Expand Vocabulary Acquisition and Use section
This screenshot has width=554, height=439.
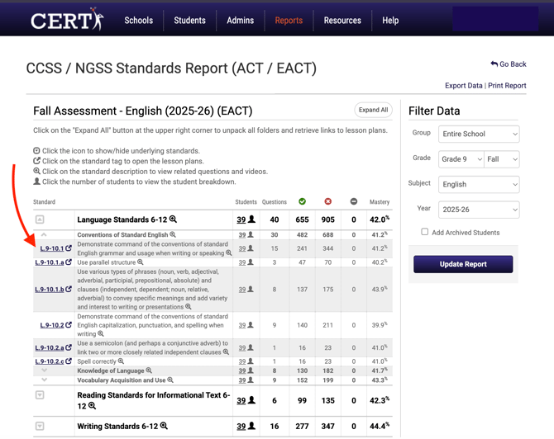[x=44, y=380]
